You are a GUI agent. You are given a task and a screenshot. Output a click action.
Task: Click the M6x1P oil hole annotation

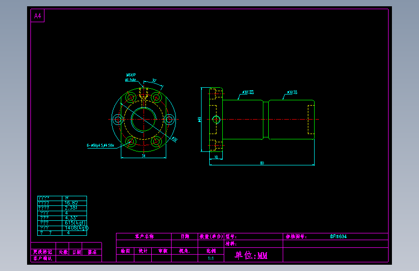point(131,77)
